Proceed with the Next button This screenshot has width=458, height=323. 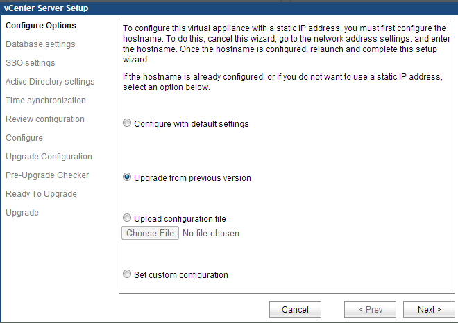point(429,309)
